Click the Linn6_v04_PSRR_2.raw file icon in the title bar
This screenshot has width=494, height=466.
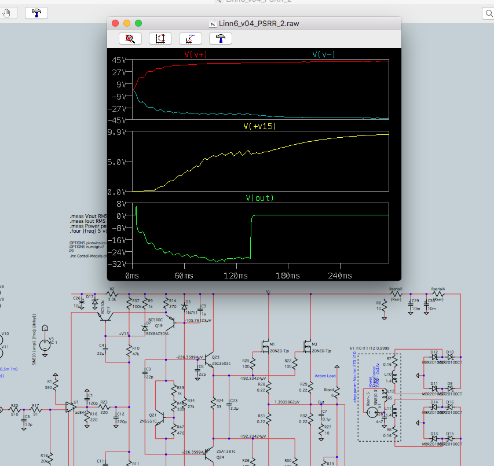[x=213, y=24]
